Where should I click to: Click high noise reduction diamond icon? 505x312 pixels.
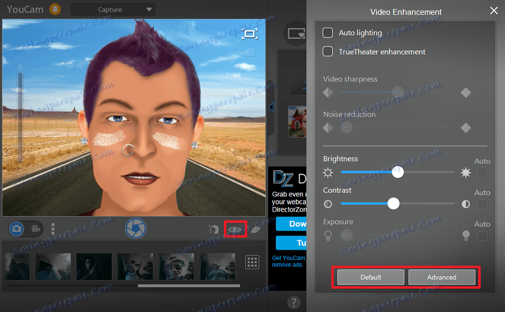coord(466,128)
